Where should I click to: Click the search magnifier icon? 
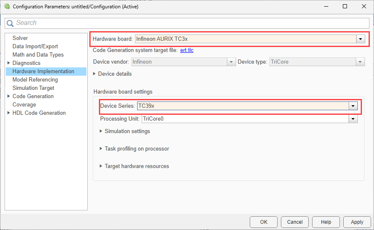pyautogui.click(x=10, y=23)
